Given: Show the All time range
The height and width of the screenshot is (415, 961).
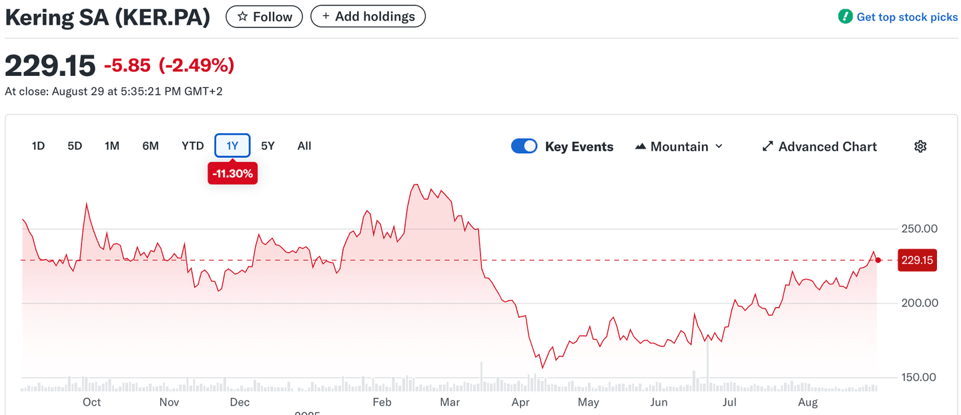Looking at the screenshot, I should 304,146.
